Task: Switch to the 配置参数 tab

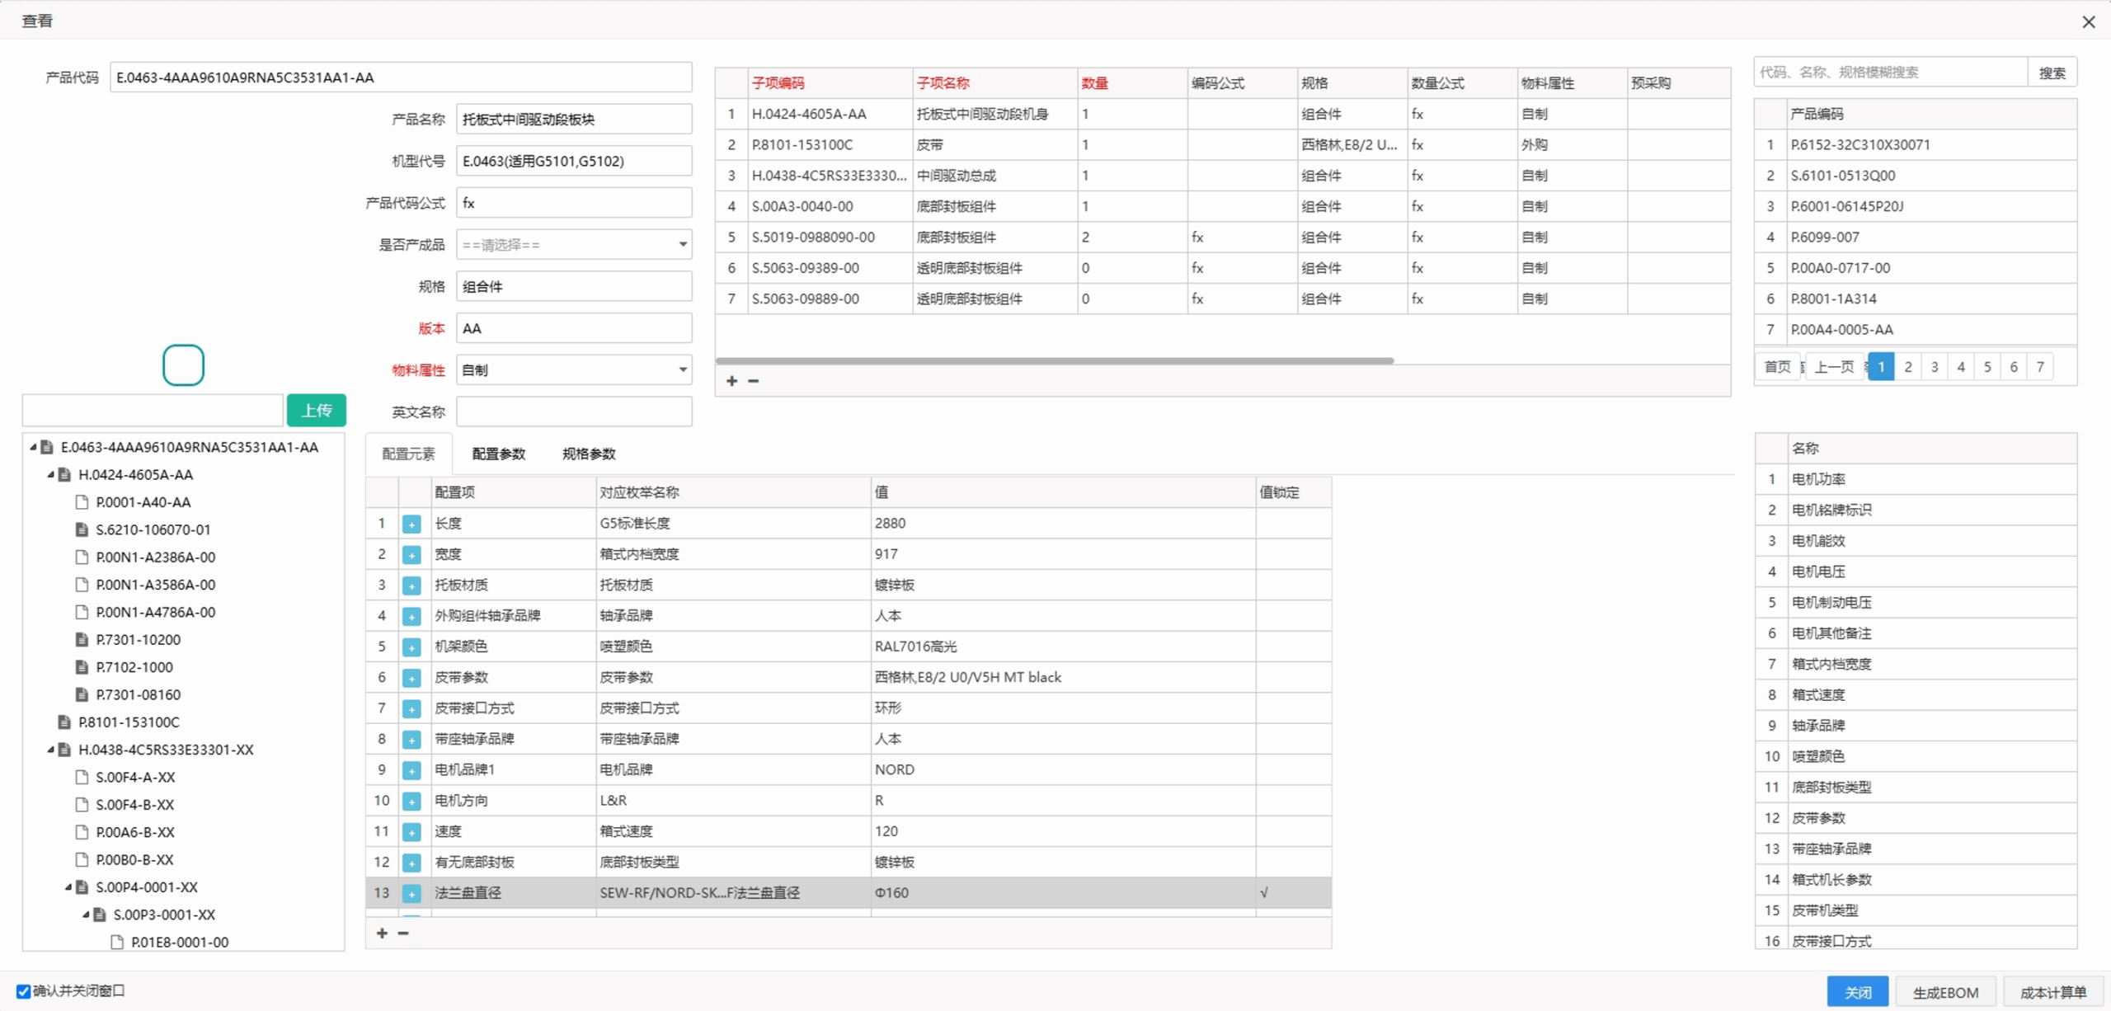Action: point(498,454)
